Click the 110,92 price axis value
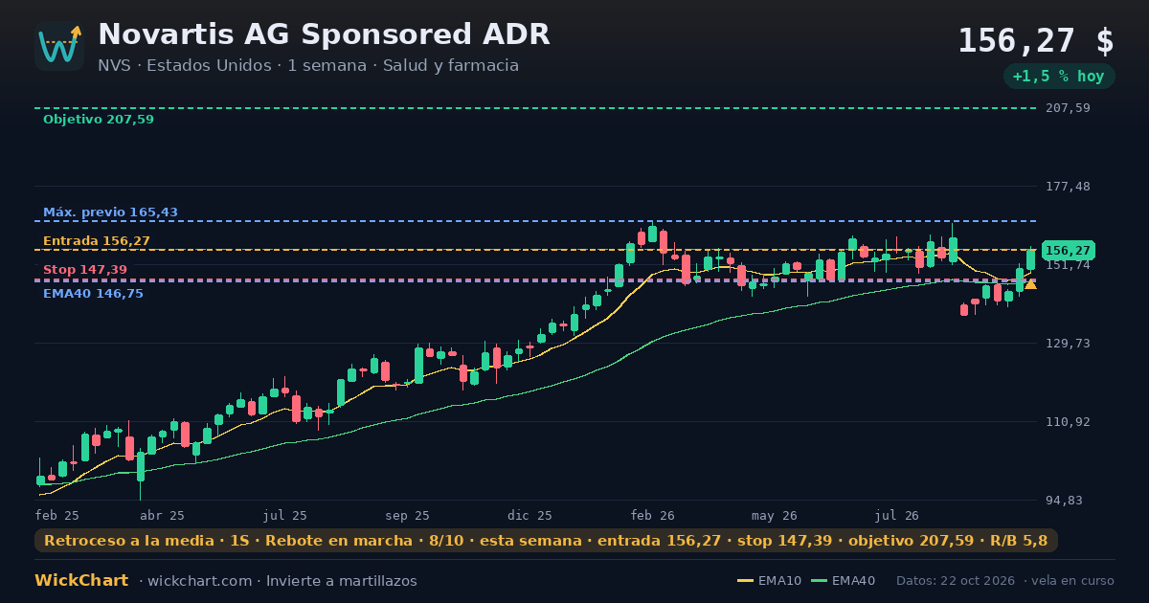1149x603 pixels. point(1068,422)
